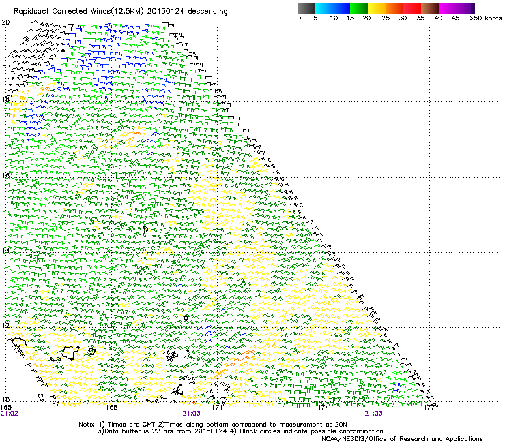Screen dimensions: 505x443
Task: Select the cyan 5-10 knots legend segment
Action: coord(323,8)
